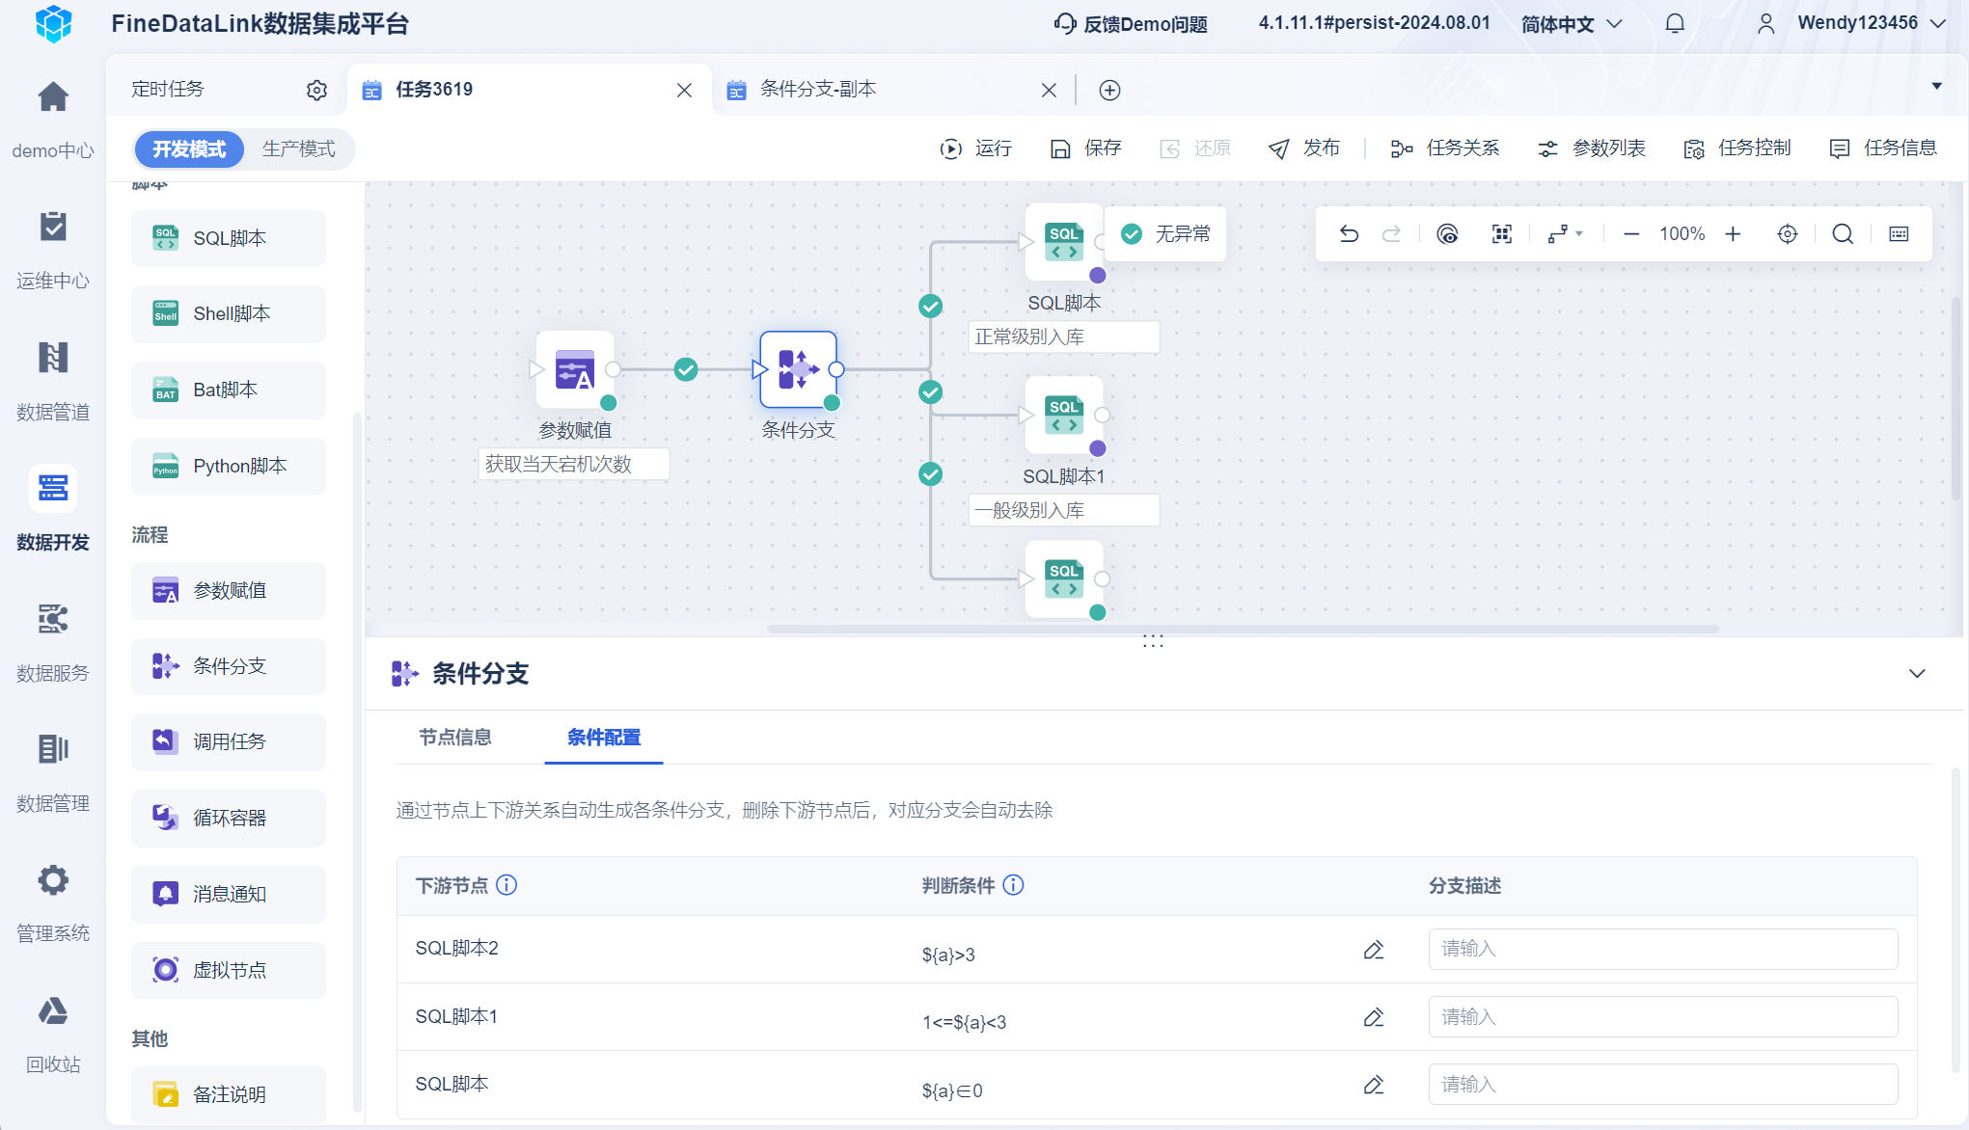
Task: Click 分支描述 input for SQL脚本2
Action: [x=1662, y=949]
